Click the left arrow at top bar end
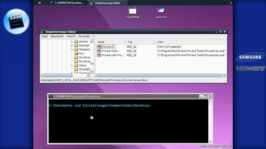266x149 pixels. (231, 3)
